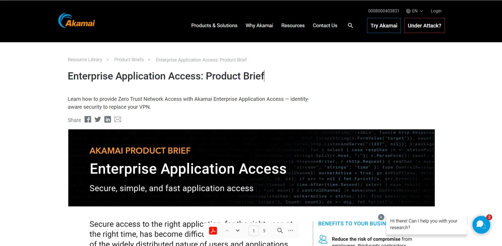Viewport: 502px width, 246px height.
Task: Go to Resource Library breadcrumb
Action: [85, 59]
